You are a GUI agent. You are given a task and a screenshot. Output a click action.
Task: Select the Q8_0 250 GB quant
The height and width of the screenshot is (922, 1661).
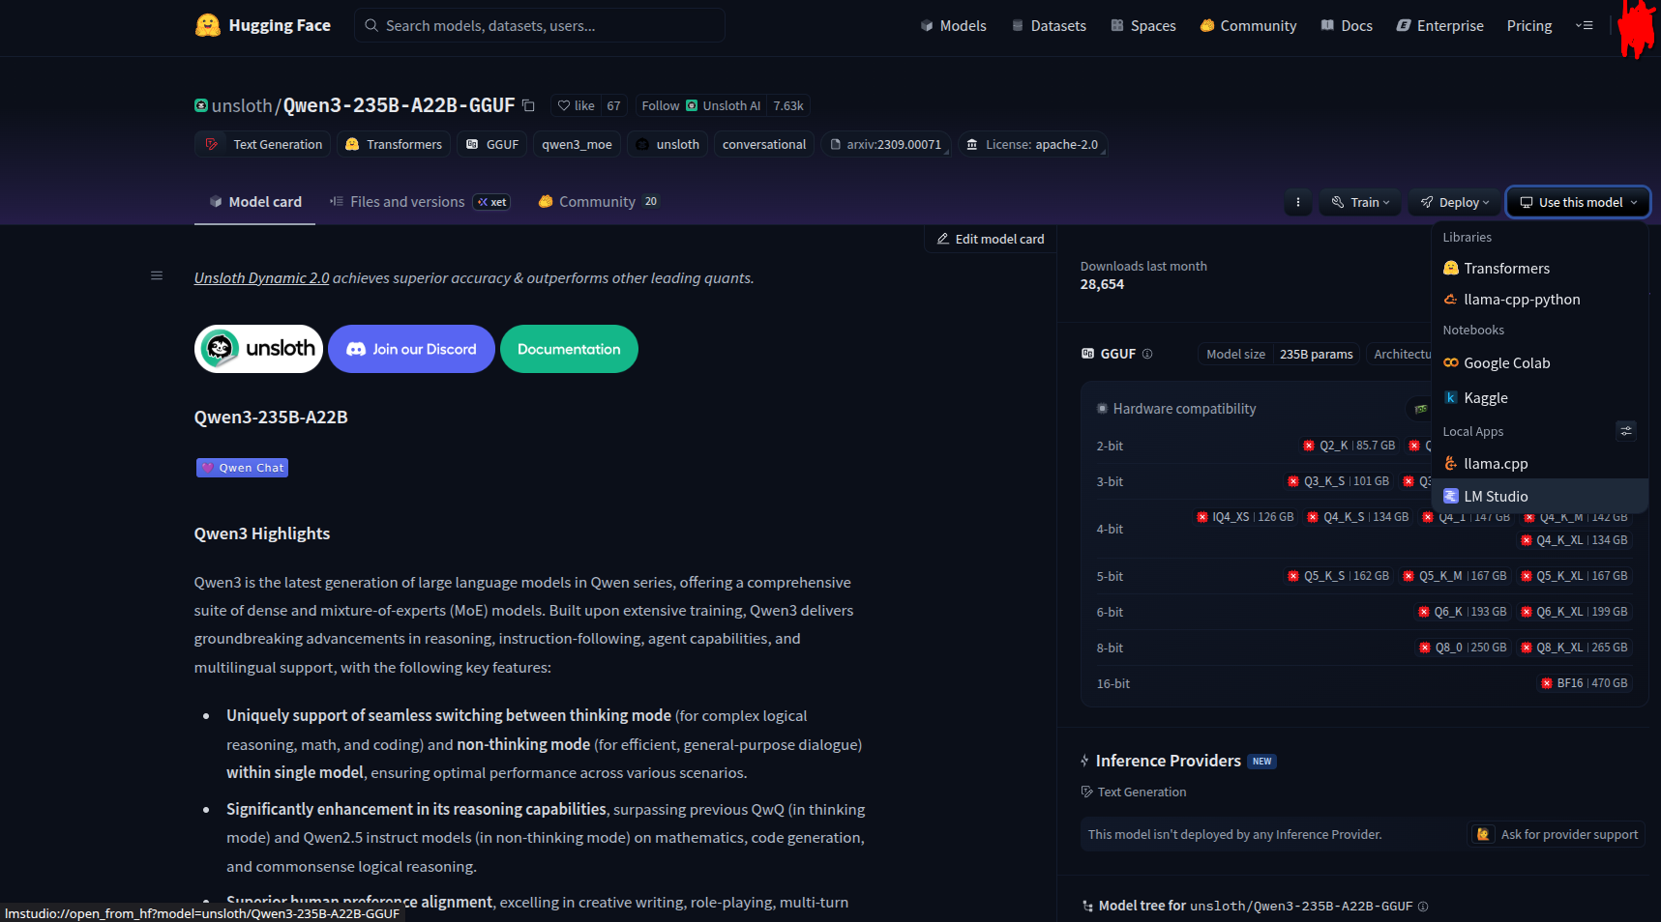click(x=1463, y=648)
